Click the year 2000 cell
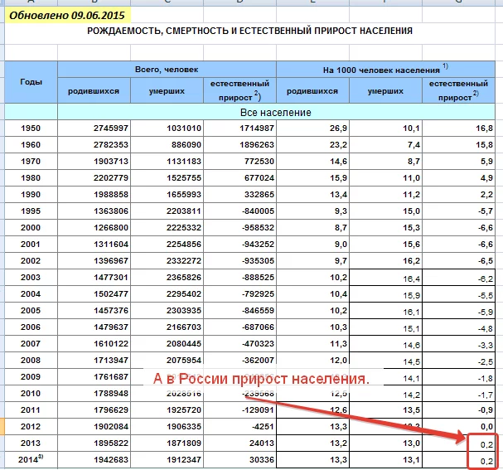 click(x=30, y=226)
